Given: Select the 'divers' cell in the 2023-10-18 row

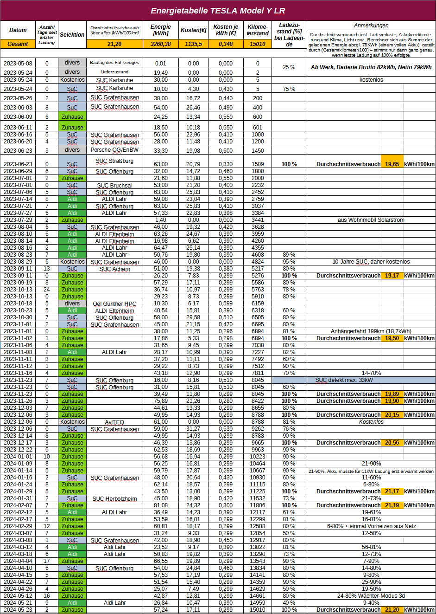Looking at the screenshot, I should point(72,304).
